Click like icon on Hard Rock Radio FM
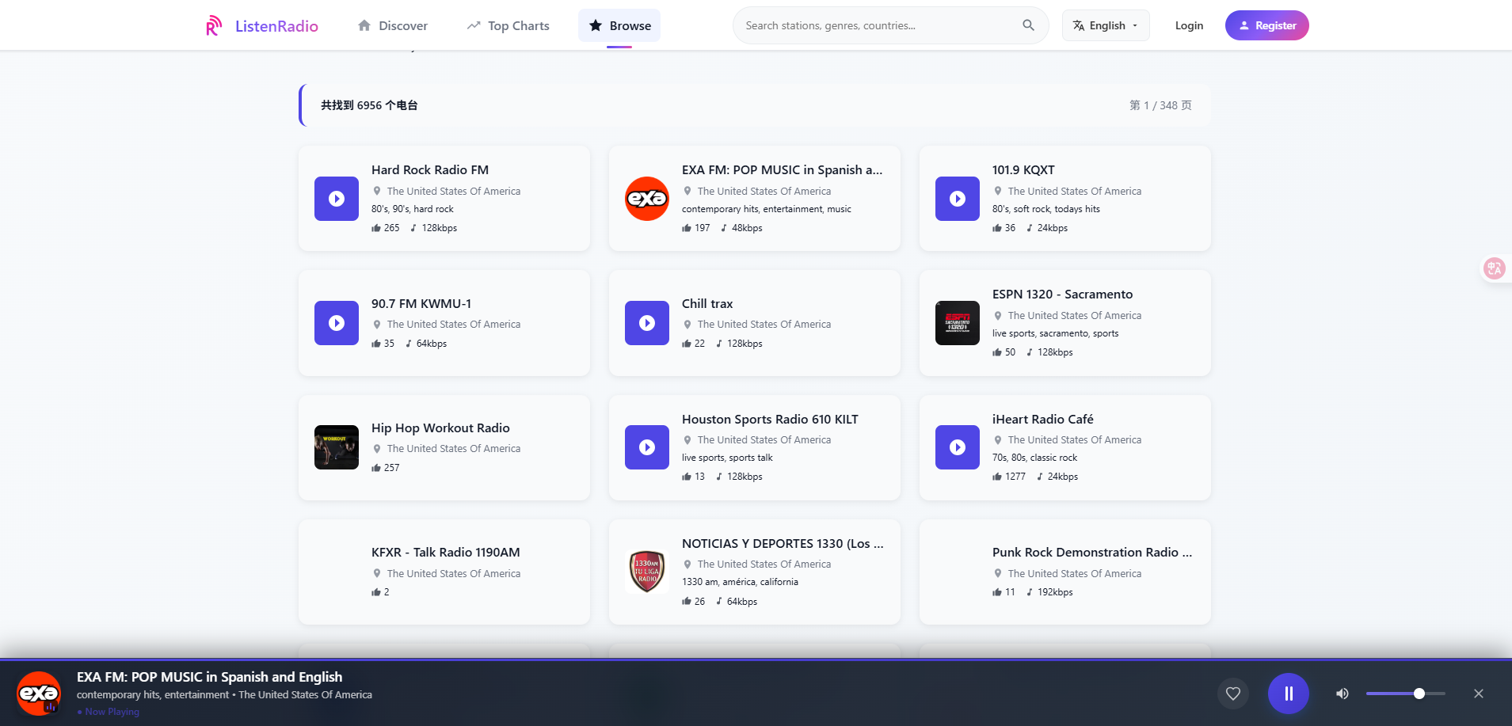Screen dimensions: 1512x726 pyautogui.click(x=376, y=228)
